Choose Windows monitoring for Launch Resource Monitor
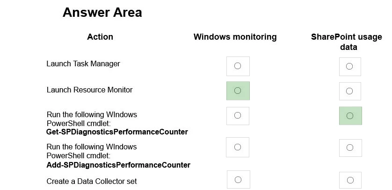 click(238, 91)
